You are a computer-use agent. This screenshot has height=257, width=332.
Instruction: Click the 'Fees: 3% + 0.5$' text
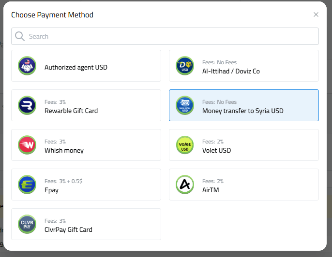point(63,181)
